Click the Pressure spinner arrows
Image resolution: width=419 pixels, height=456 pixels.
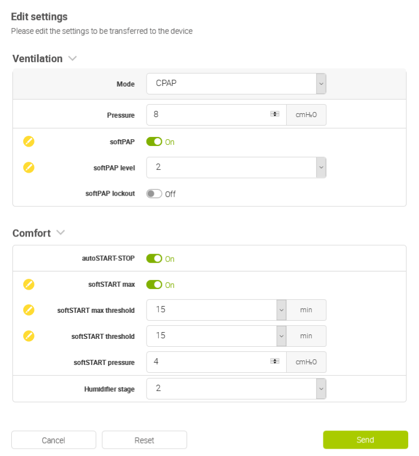pos(275,114)
